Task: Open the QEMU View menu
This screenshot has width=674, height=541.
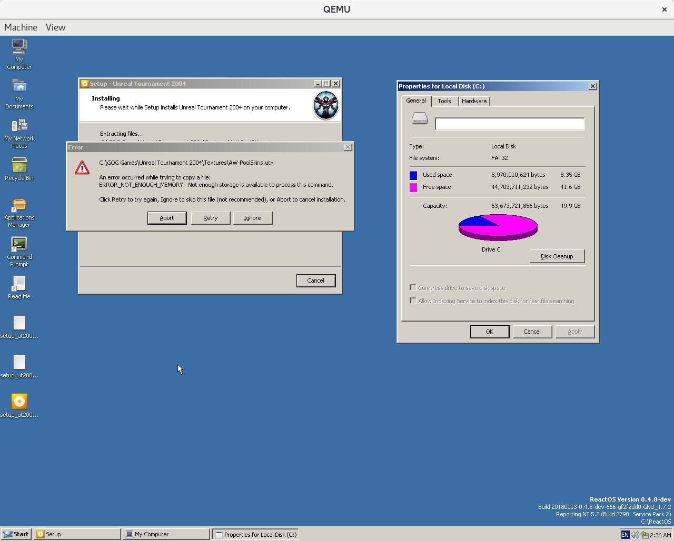Action: (x=55, y=27)
